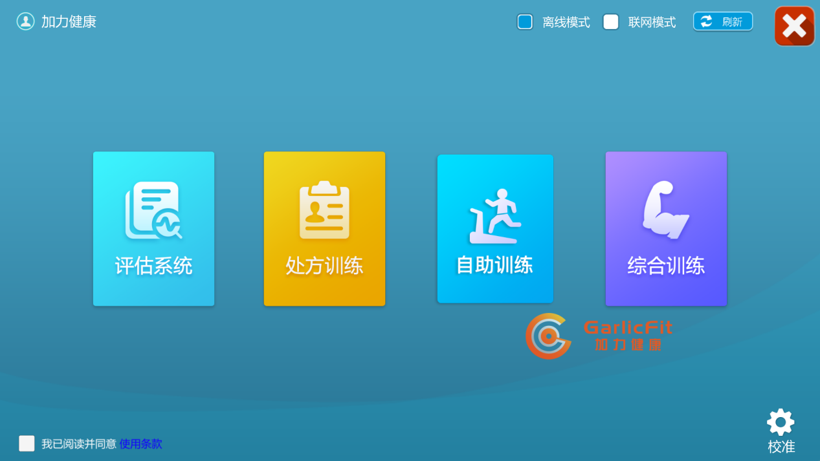Select the treadmill runner icon
The width and height of the screenshot is (820, 461).
(495, 216)
